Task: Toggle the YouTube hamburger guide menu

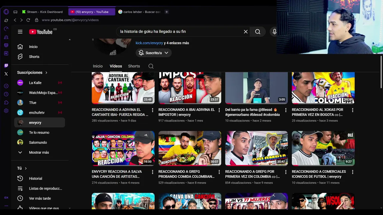Action: click(20, 32)
